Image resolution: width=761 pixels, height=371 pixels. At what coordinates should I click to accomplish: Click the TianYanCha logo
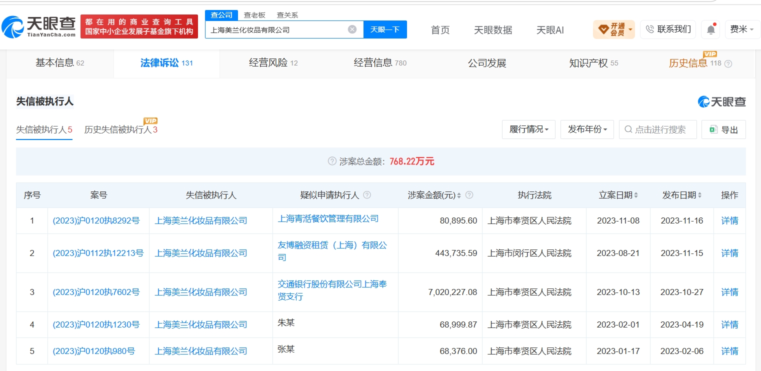[38, 26]
